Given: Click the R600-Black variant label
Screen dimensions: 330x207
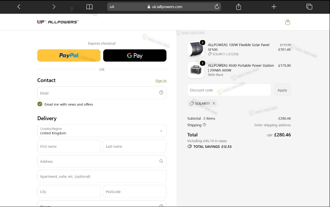Looking at the screenshot, I should (x=215, y=75).
